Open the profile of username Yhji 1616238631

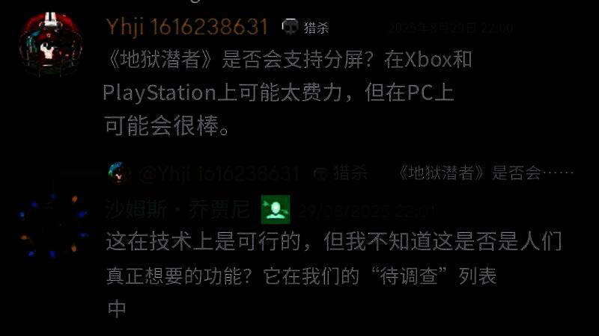[186, 27]
